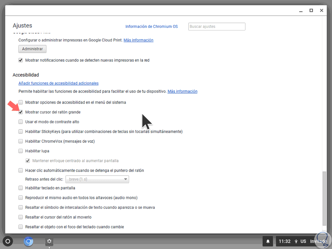Viewport: 332px width, 249px height.
Task: Focus the Buscar ajustes search field
Action: (217, 27)
